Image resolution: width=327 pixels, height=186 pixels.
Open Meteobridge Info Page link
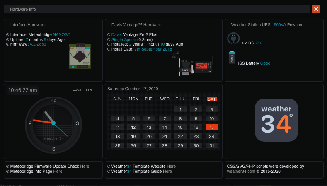tap(58, 172)
